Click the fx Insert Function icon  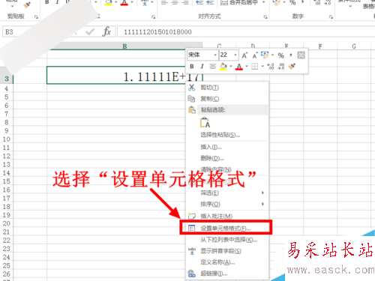pyautogui.click(x=106, y=31)
